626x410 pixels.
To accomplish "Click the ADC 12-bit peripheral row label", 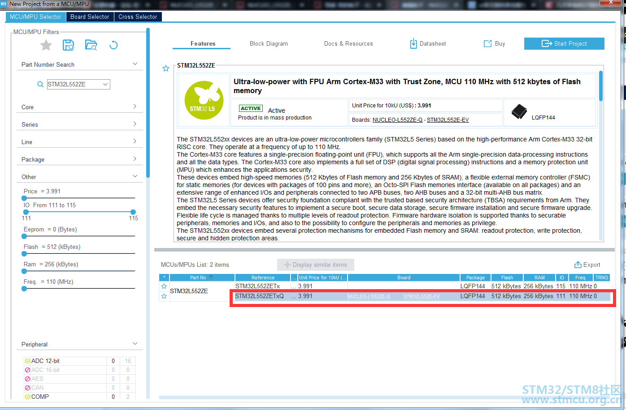I will pos(45,361).
